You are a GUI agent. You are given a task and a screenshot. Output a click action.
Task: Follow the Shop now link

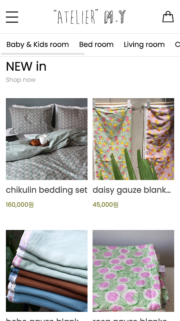tap(21, 79)
